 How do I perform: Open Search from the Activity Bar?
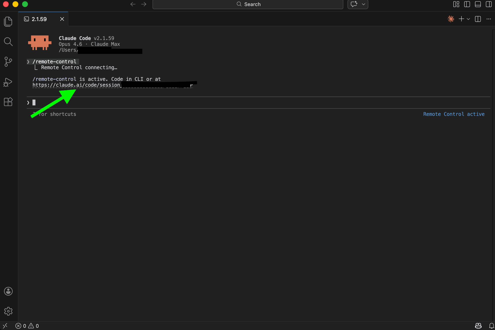click(x=8, y=42)
